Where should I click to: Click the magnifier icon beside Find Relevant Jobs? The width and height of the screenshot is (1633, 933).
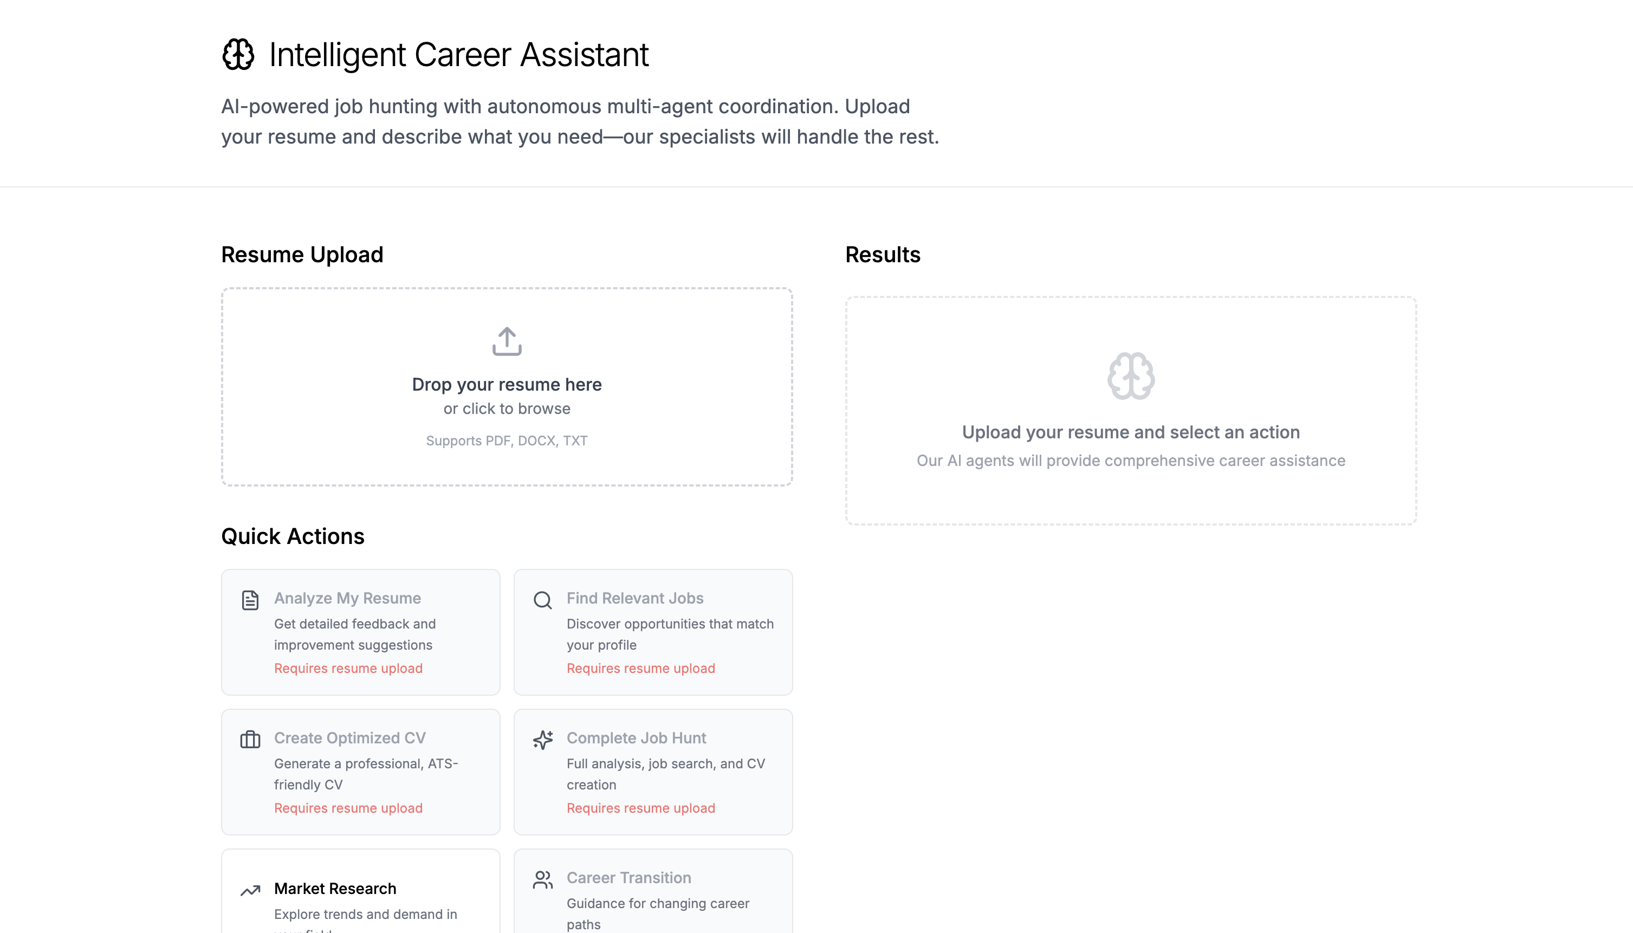pos(543,600)
